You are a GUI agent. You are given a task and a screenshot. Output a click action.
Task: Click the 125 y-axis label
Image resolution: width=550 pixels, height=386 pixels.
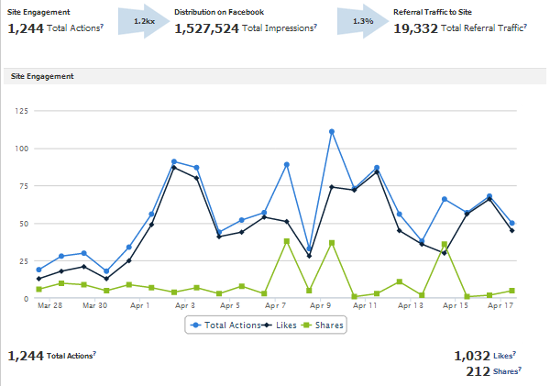point(21,111)
